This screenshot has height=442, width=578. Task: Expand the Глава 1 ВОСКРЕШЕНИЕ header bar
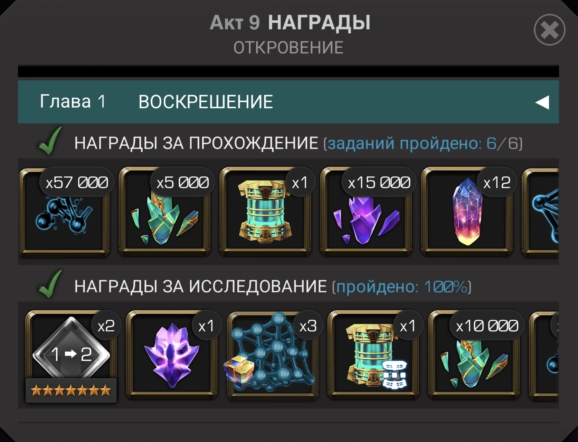(288, 102)
